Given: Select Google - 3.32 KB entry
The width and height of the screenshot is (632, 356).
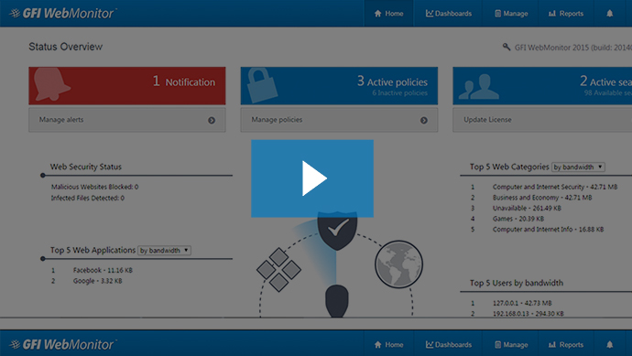Looking at the screenshot, I should click(97, 281).
